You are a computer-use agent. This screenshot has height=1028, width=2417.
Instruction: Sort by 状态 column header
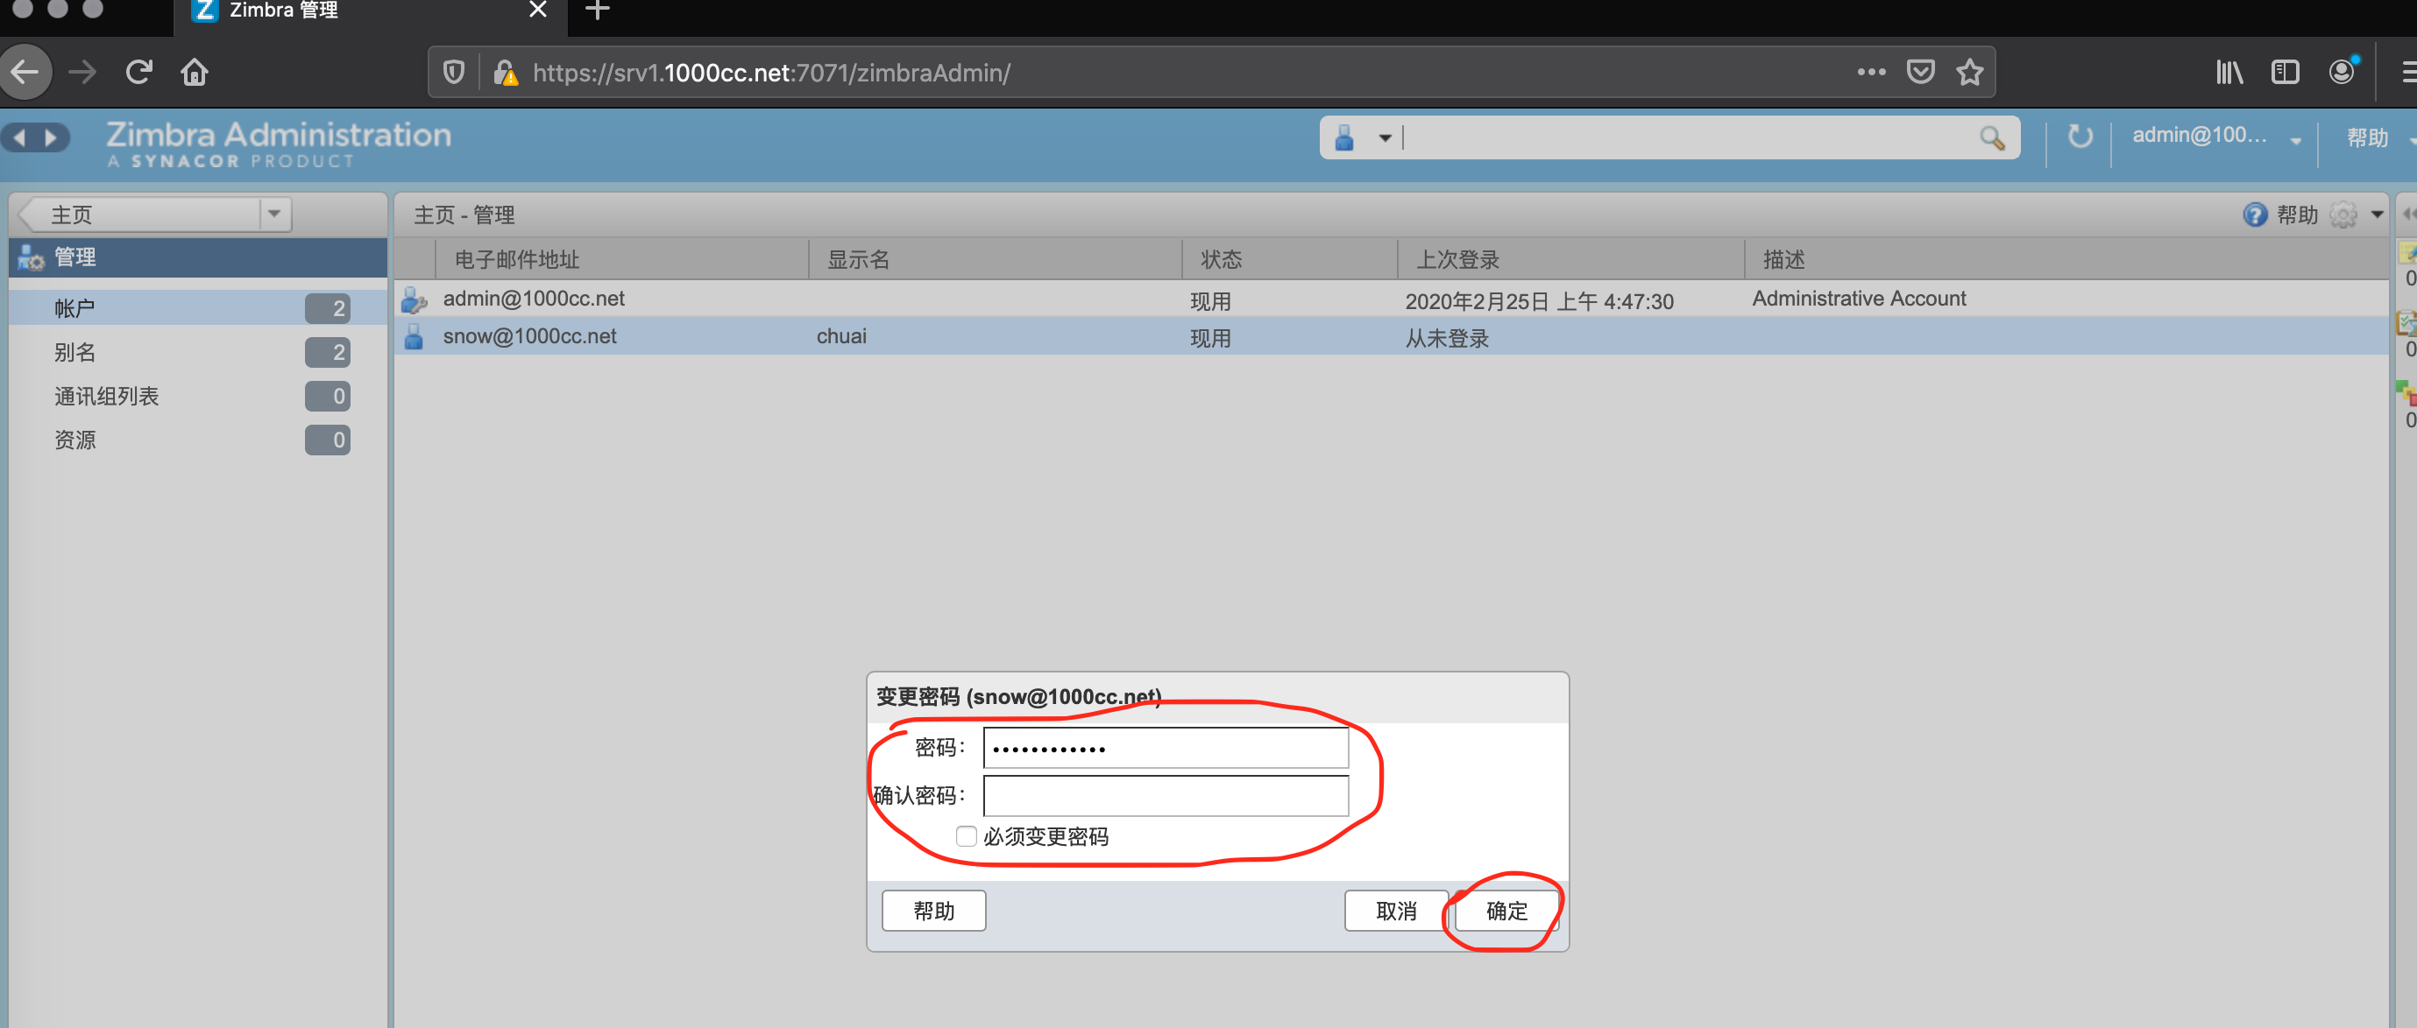coord(1289,258)
